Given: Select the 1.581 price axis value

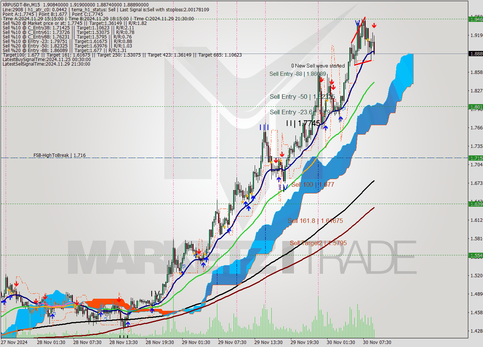Looking at the screenshot, I should coord(476,238).
